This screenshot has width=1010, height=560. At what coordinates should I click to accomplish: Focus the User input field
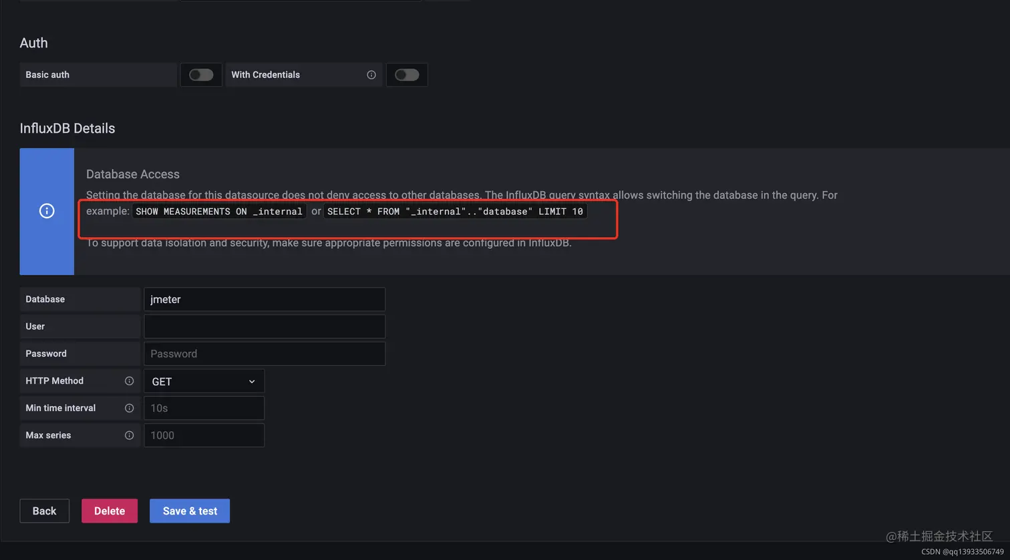point(265,326)
